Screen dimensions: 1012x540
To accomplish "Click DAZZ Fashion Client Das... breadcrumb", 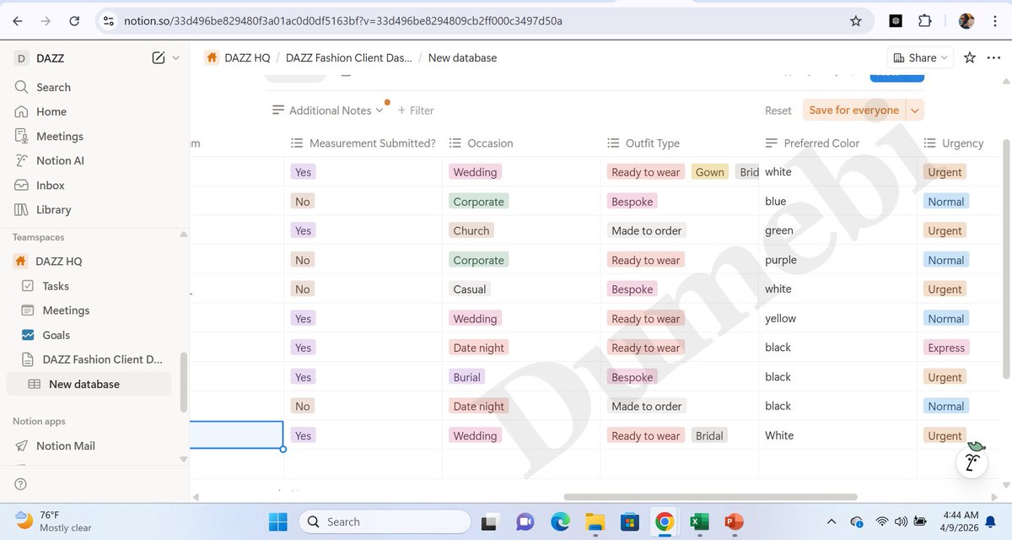I will tap(349, 58).
